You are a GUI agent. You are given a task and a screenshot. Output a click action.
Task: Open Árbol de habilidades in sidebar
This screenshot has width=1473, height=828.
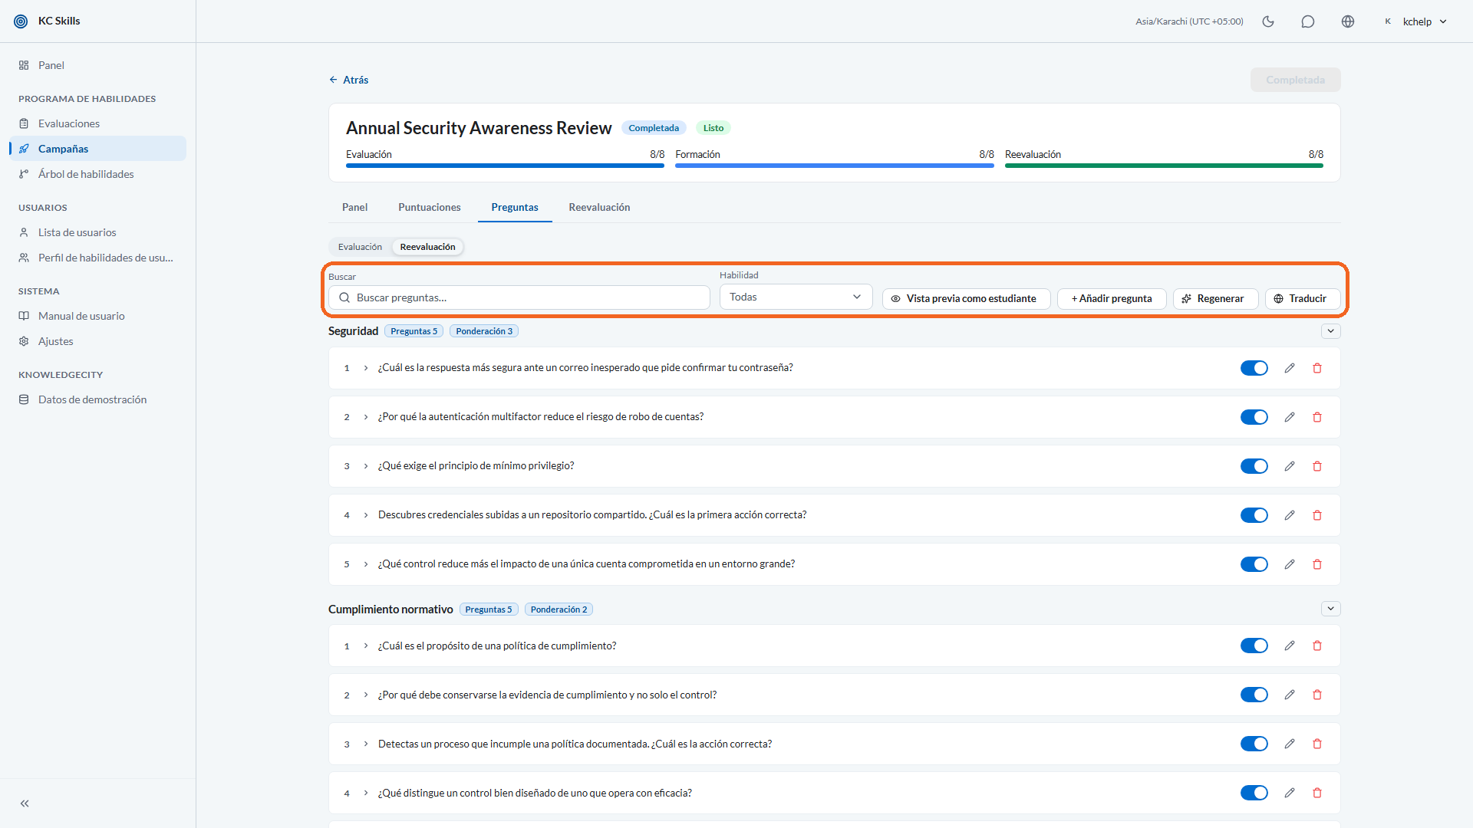point(97,174)
